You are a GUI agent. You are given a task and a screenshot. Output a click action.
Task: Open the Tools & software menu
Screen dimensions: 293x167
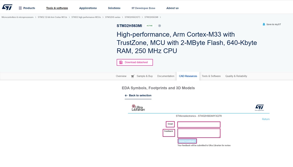(57, 8)
